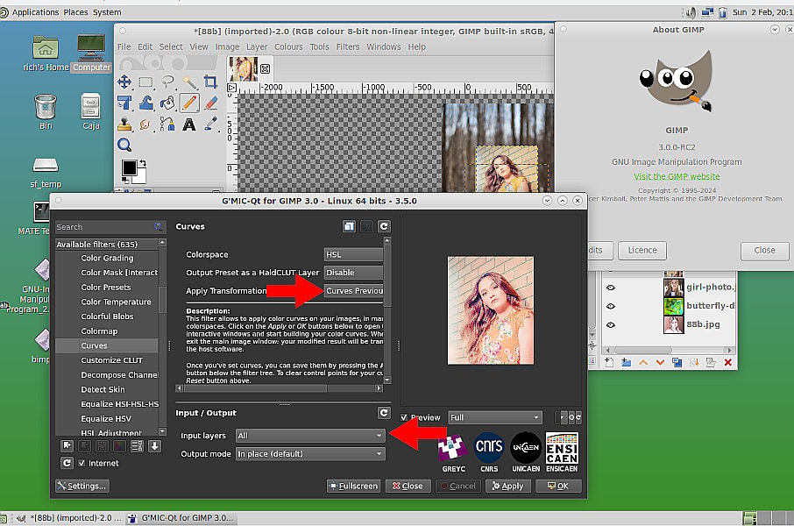Image resolution: width=794 pixels, height=526 pixels.
Task: Open the Layer menu in GIMP
Action: pos(257,46)
